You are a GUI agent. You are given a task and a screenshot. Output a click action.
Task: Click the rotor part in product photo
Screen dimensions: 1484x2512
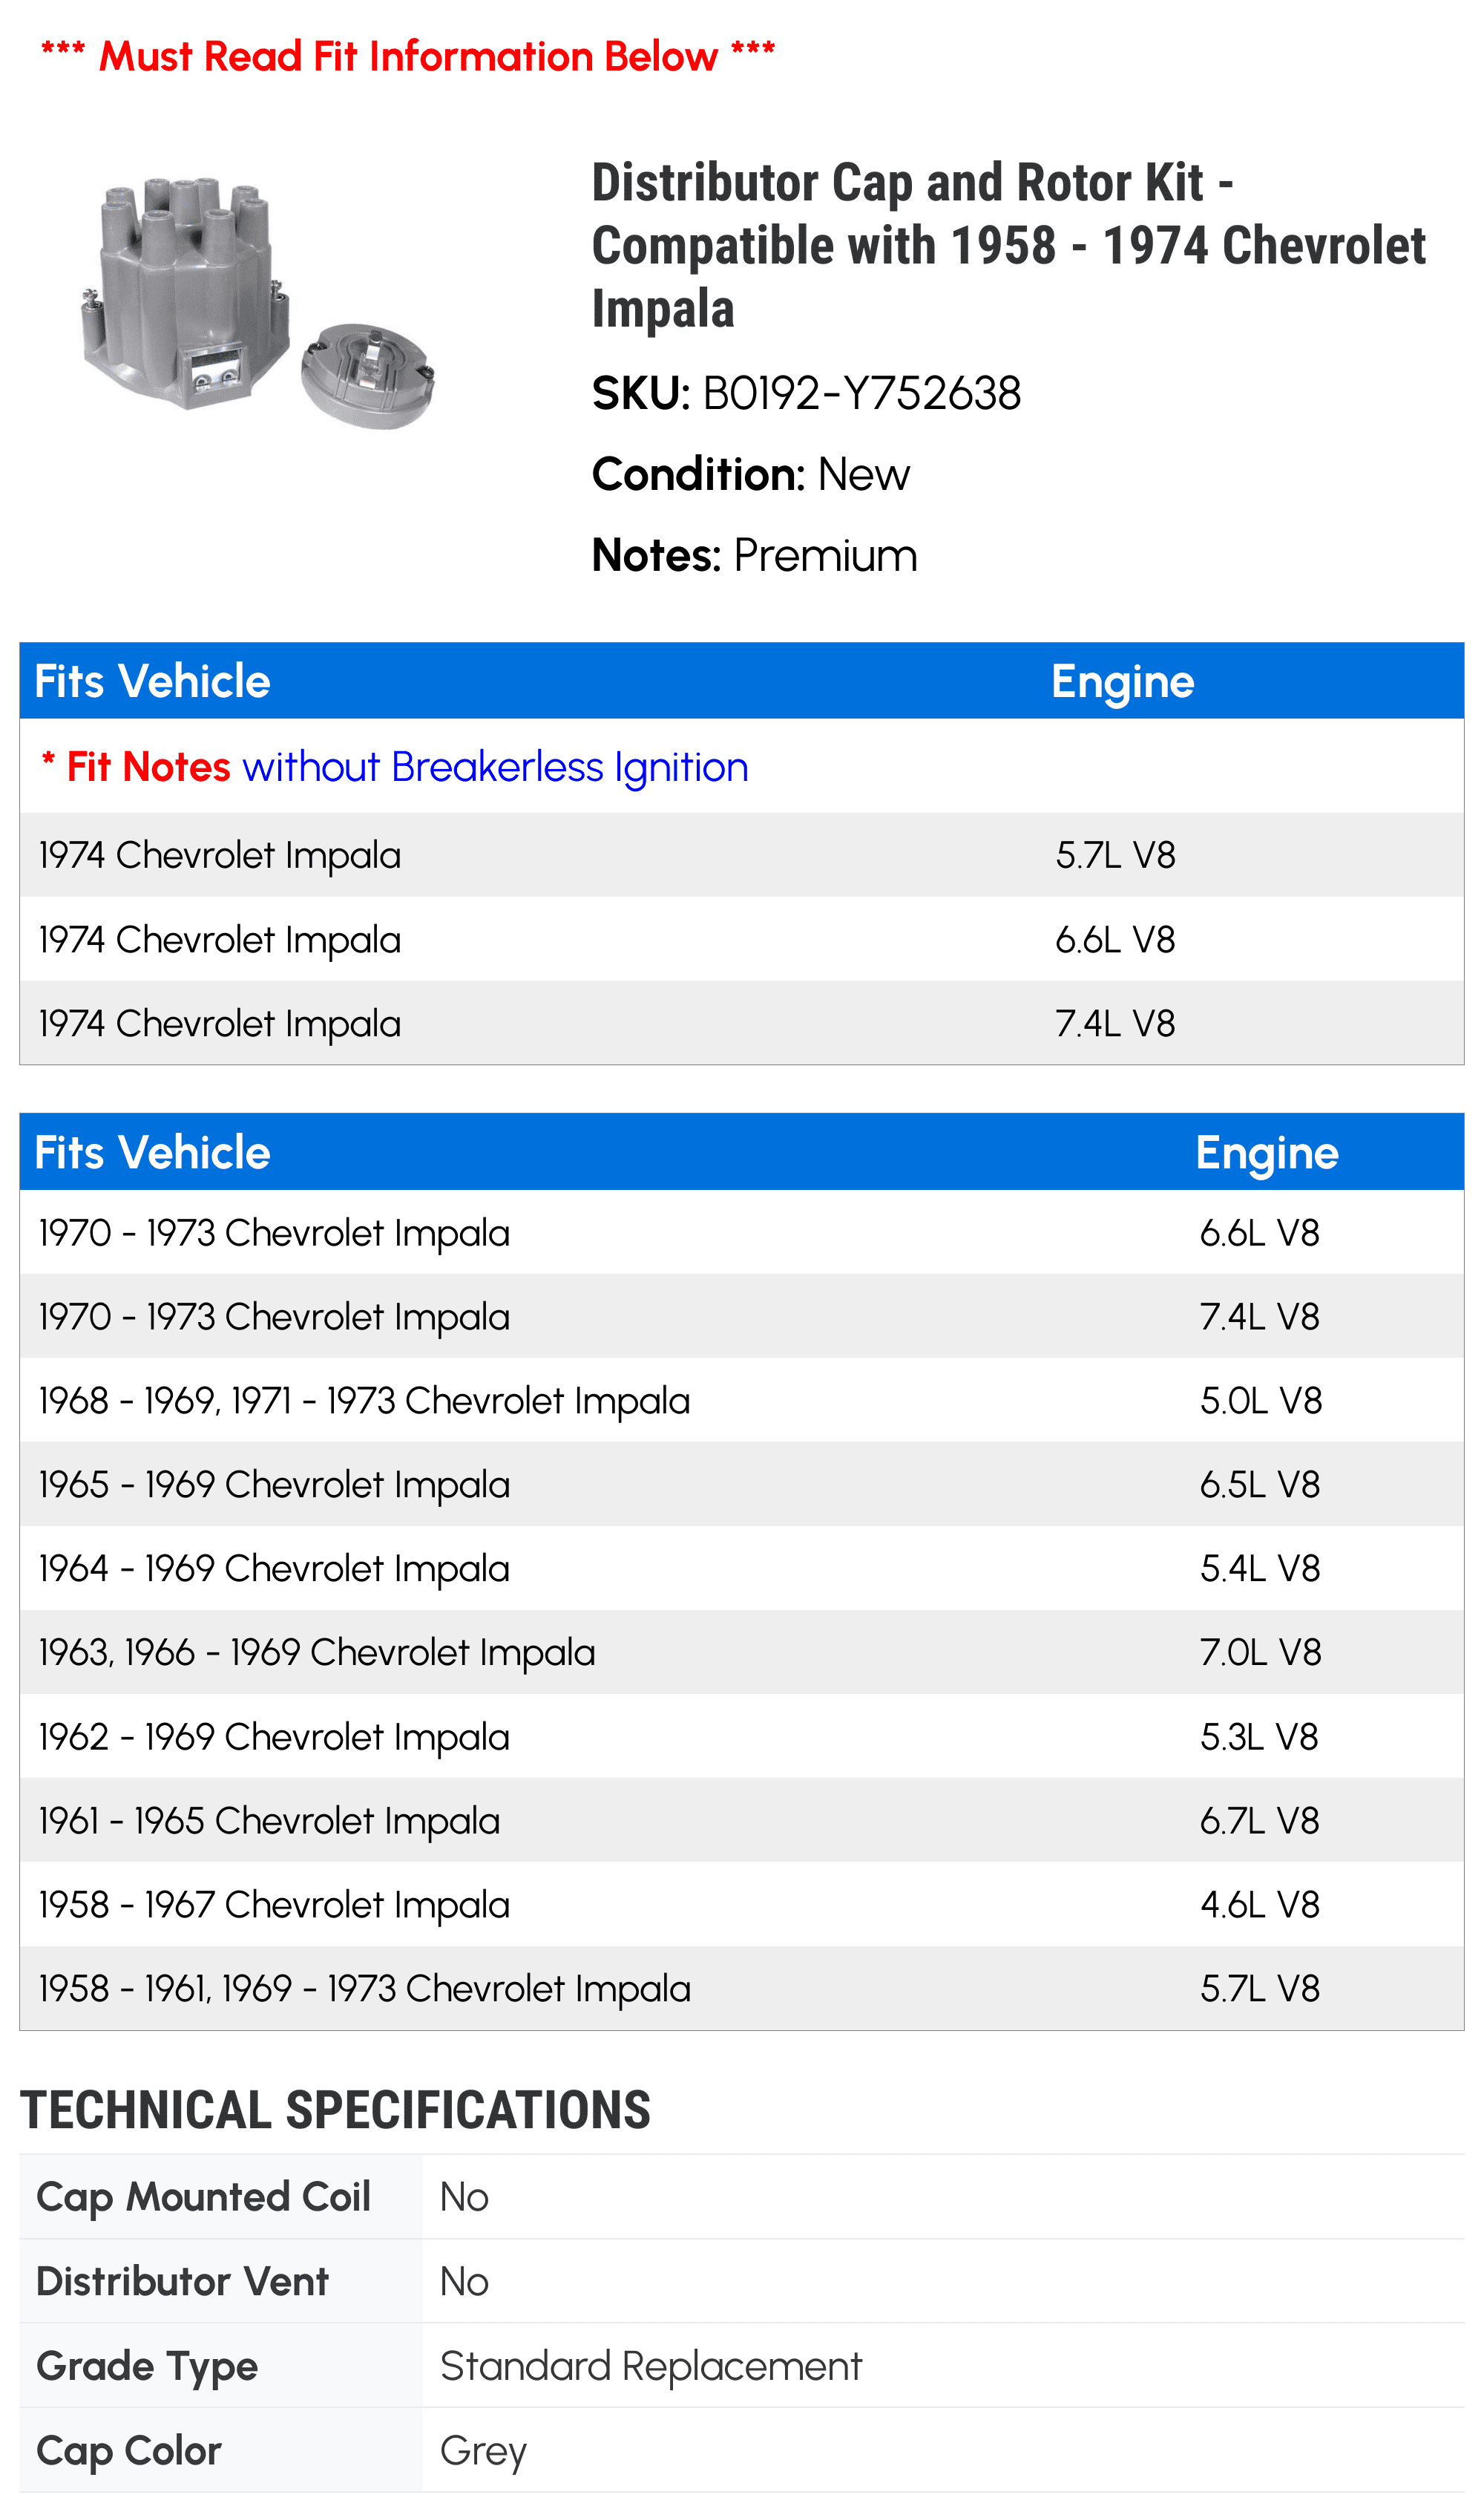tap(368, 376)
